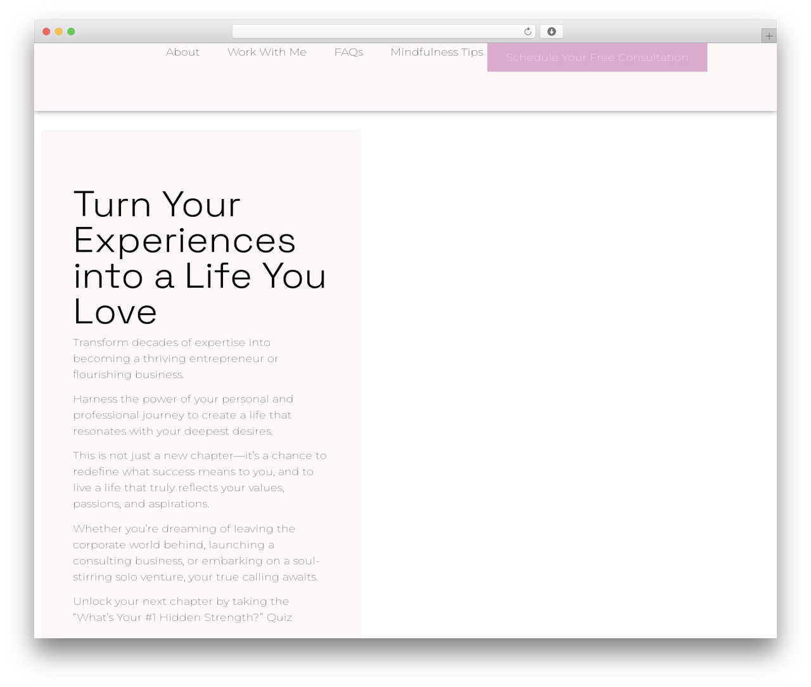Viewport: 811px width, 687px height.
Task: Select the "What's Your #1 Hidden Strength?" Quiz text
Action: pos(183,617)
